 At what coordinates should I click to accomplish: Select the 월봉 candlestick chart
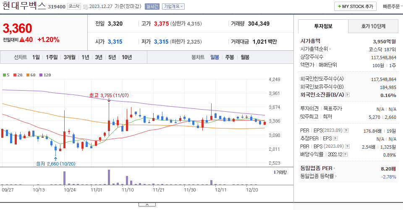pyautogui.click(x=245, y=57)
